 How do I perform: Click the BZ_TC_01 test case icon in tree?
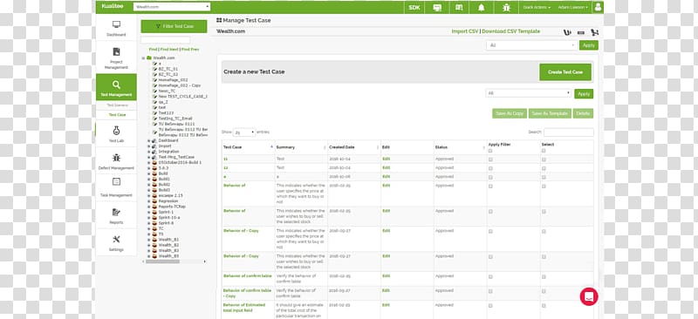click(154, 69)
